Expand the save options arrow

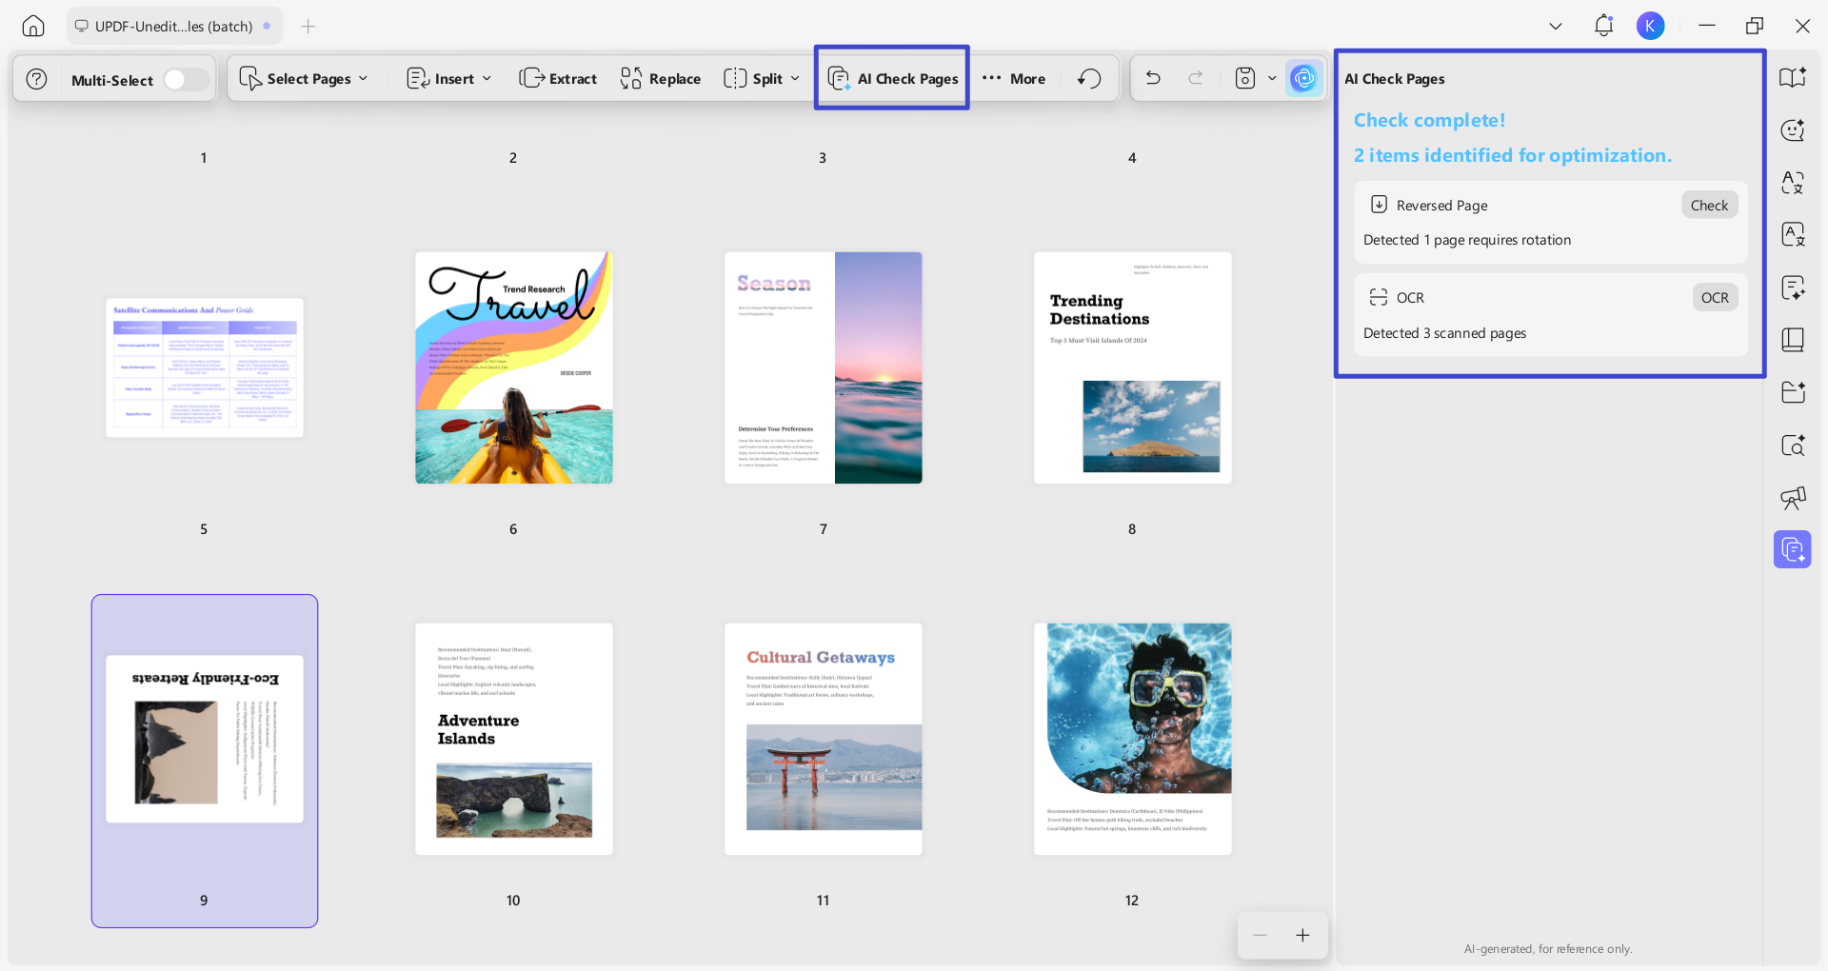(1272, 78)
